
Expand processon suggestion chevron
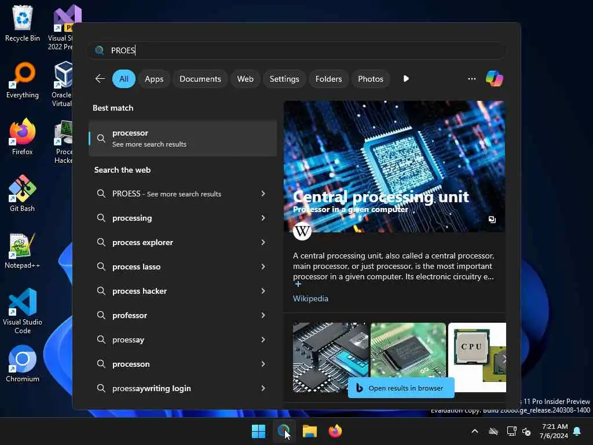point(263,364)
